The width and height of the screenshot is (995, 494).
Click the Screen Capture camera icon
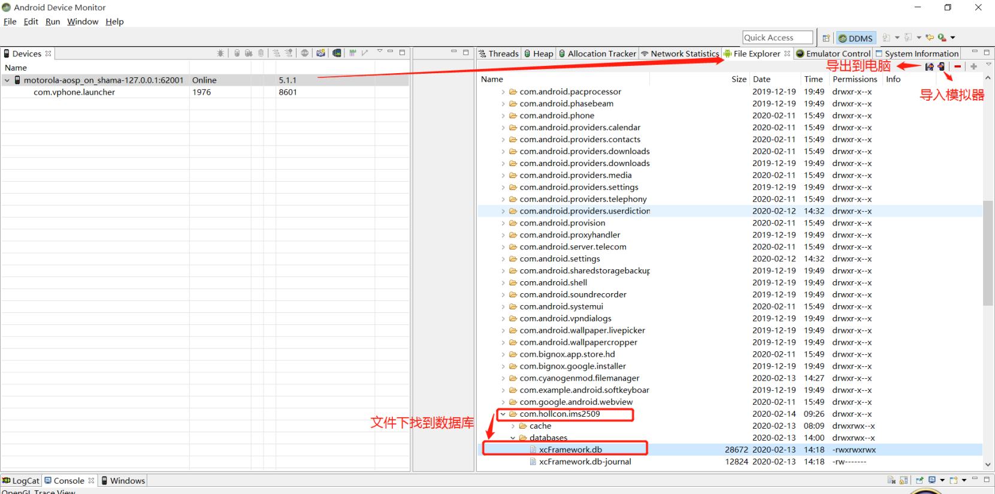coord(321,53)
